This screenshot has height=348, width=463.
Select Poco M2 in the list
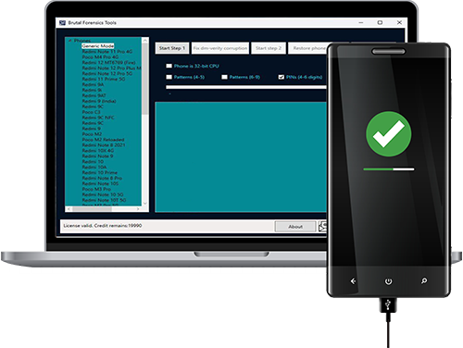tap(92, 134)
